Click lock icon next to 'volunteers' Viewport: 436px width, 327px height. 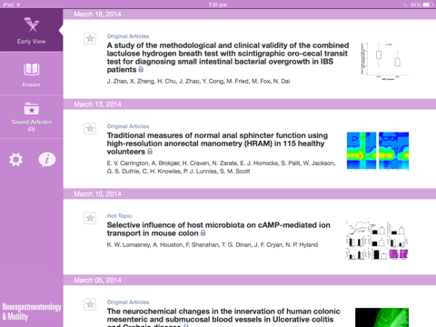[x=150, y=151]
